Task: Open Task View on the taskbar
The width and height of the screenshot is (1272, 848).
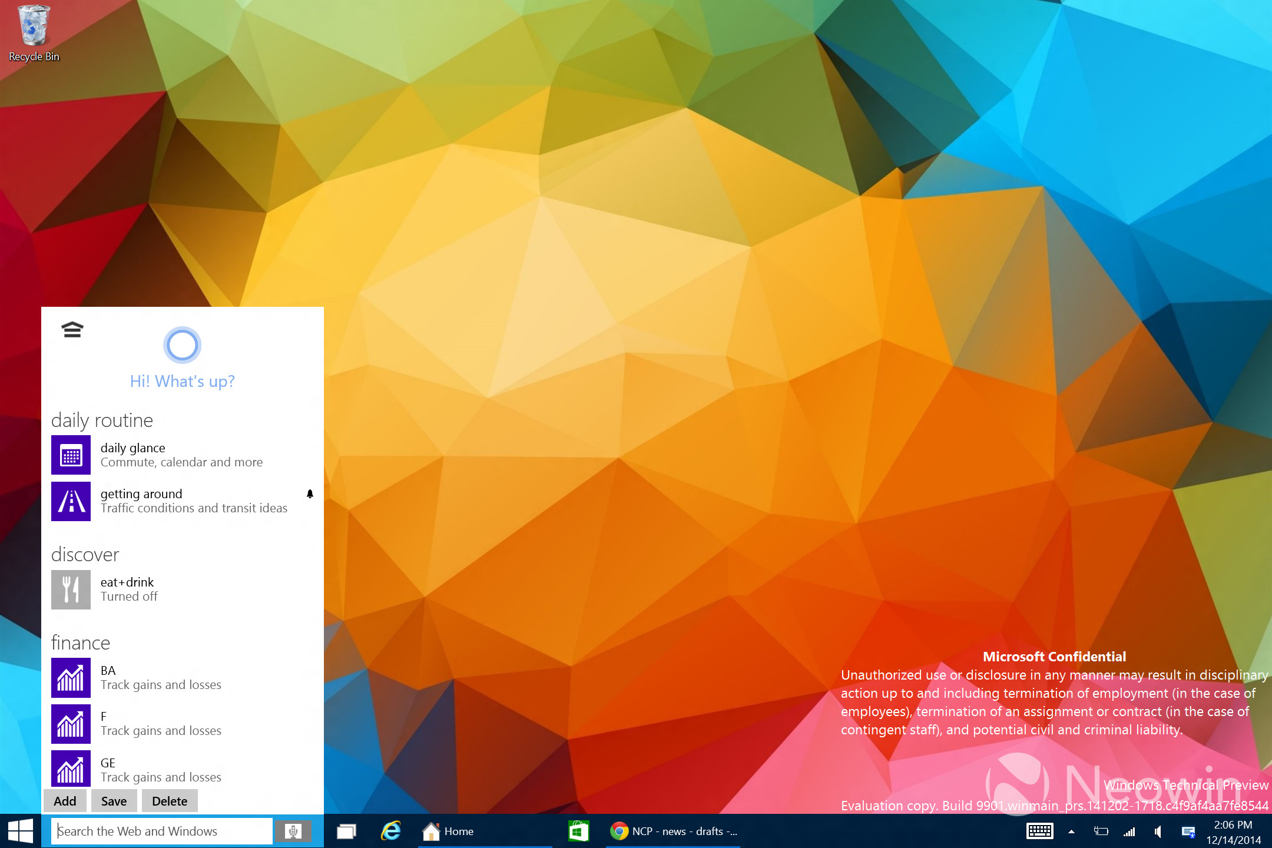Action: click(346, 831)
